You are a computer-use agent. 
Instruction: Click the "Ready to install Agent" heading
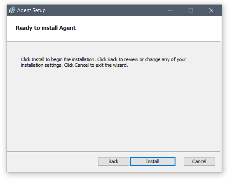pyautogui.click(x=46, y=28)
